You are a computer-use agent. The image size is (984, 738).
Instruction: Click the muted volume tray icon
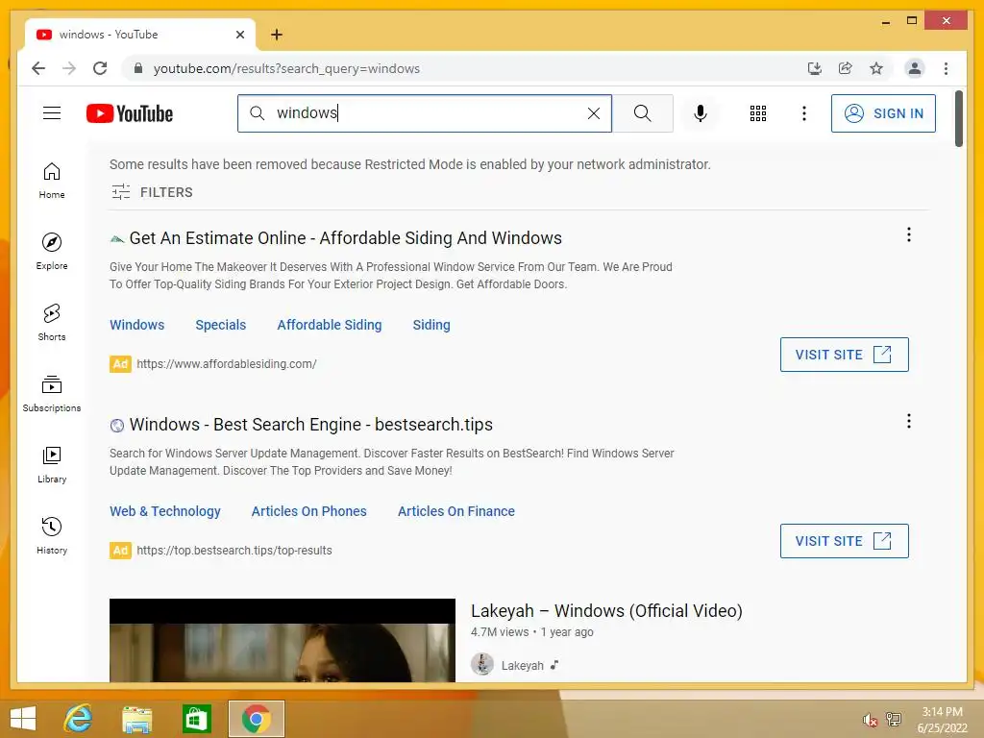(869, 719)
